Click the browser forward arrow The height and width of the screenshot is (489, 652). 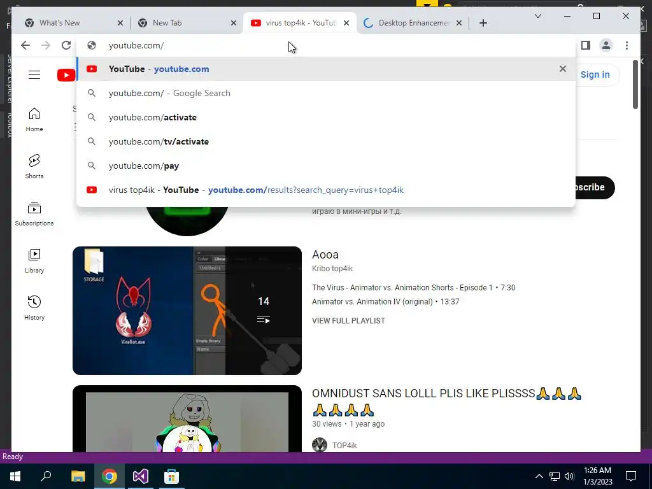(x=46, y=45)
